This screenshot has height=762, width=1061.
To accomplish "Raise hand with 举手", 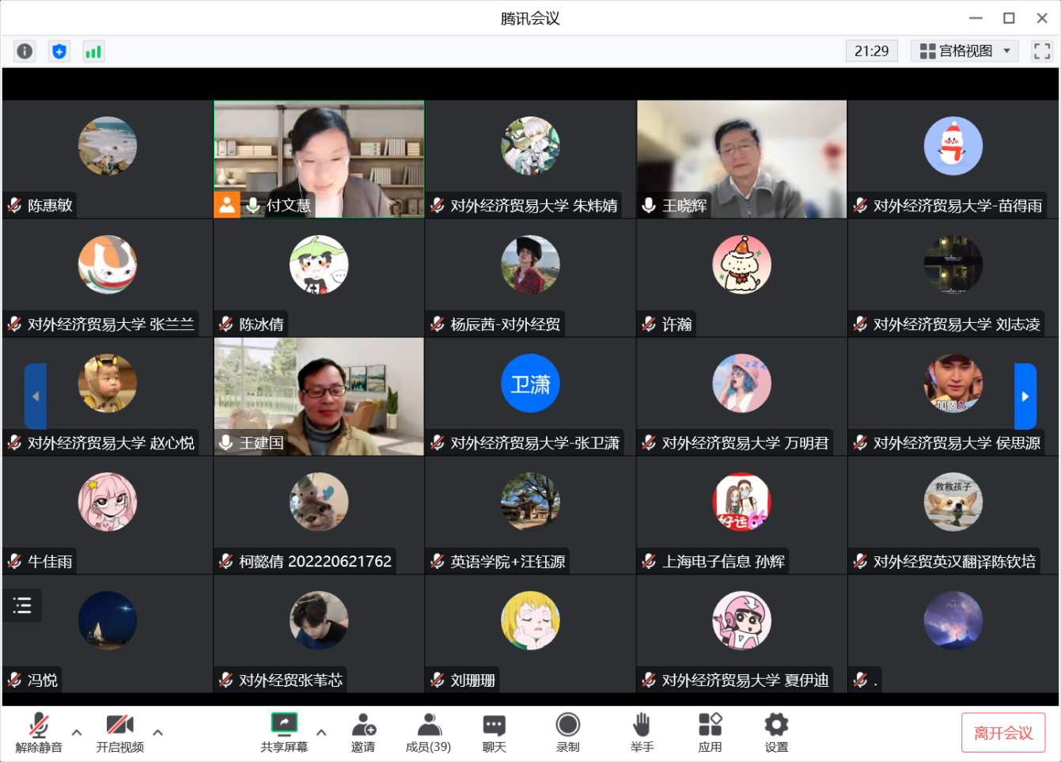I will coord(642,732).
